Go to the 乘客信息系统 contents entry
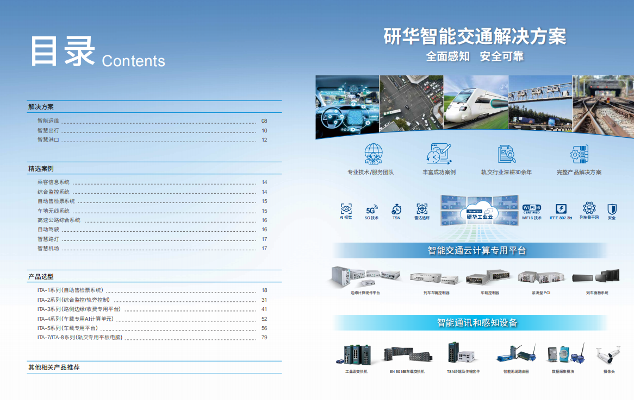 tap(152, 182)
